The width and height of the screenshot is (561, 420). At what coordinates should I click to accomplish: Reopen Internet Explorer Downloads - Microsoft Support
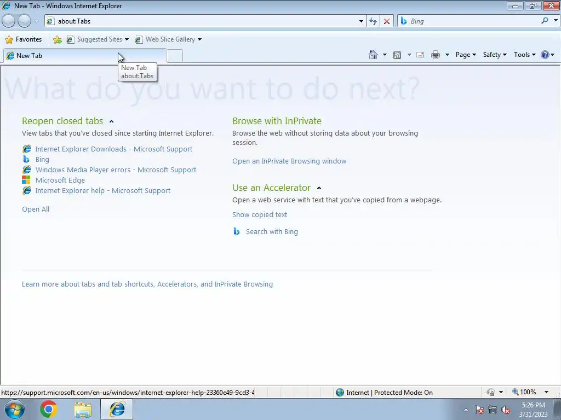pyautogui.click(x=114, y=149)
